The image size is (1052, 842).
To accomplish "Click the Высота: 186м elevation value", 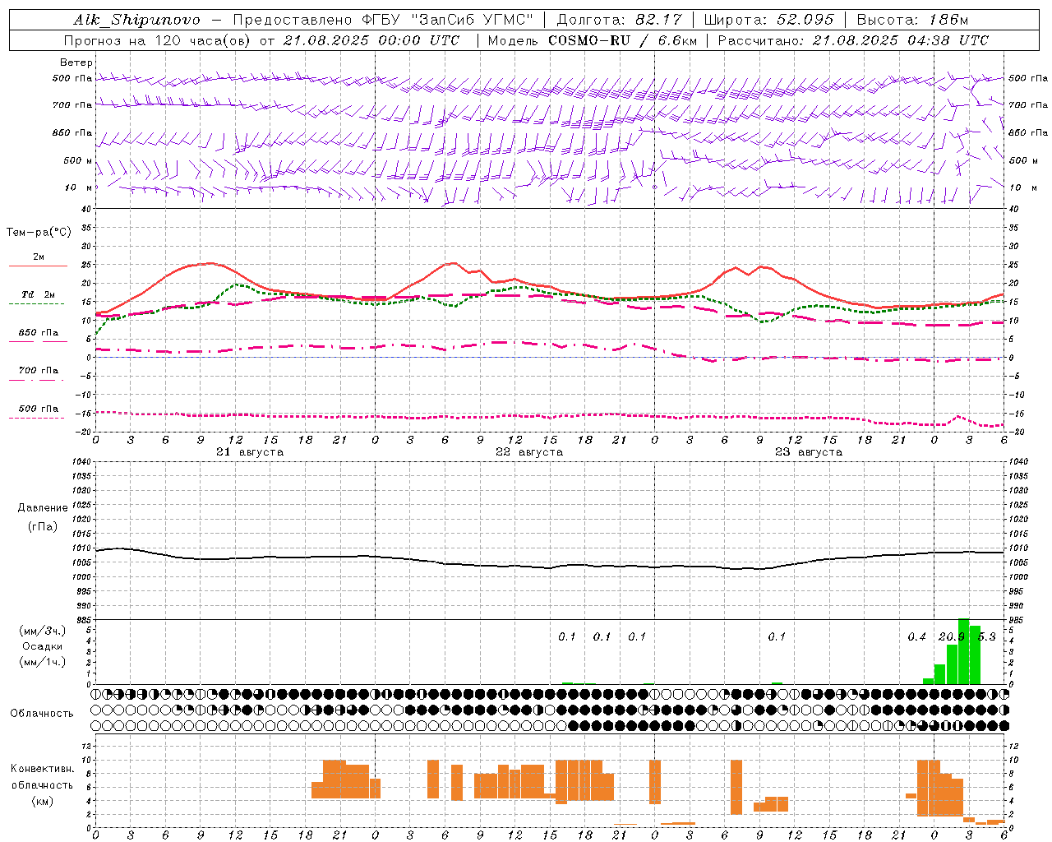I will point(913,20).
